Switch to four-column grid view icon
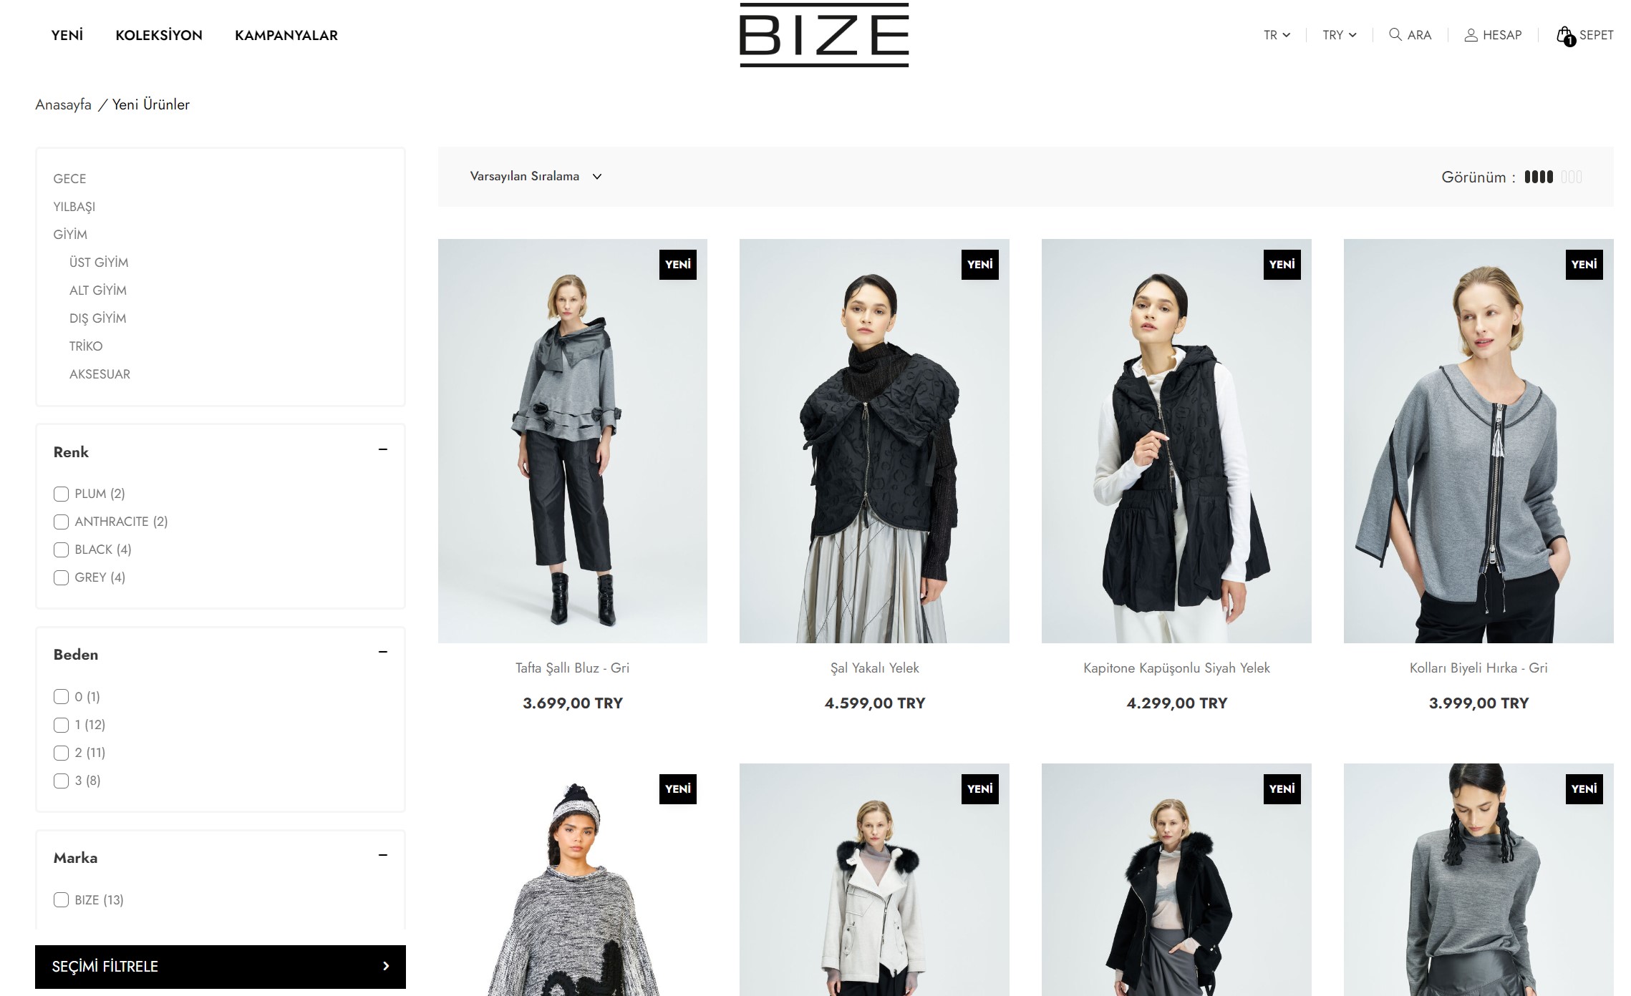Screen dimensions: 1631x996 [x=1539, y=177]
